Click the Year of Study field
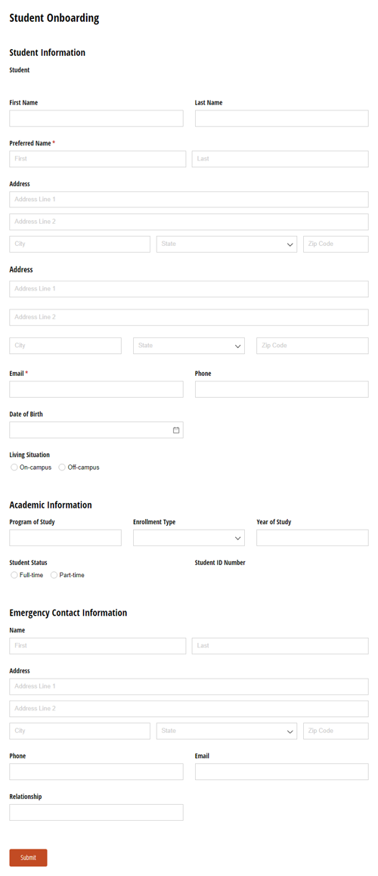The width and height of the screenshot is (378, 876). coord(312,538)
